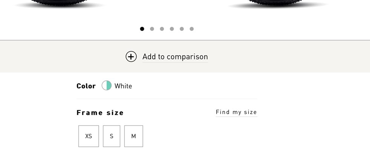Pick frame size M

[x=133, y=136]
